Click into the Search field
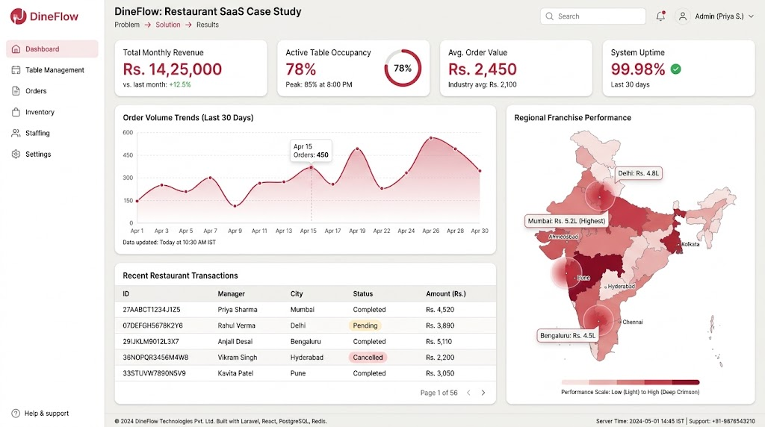The width and height of the screenshot is (765, 427). pos(592,16)
